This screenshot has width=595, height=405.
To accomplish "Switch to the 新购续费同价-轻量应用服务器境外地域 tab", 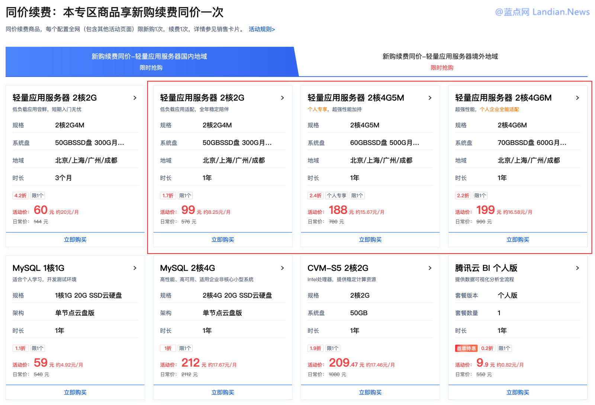I will tap(440, 57).
